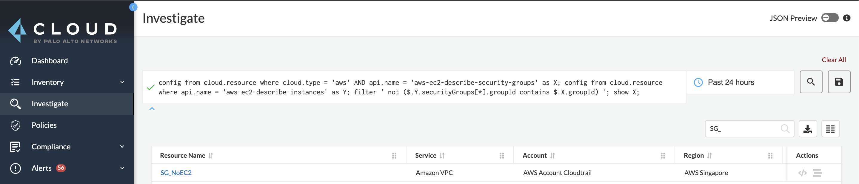
Task: Open the SG_NoEC2 resource link
Action: pos(176,173)
